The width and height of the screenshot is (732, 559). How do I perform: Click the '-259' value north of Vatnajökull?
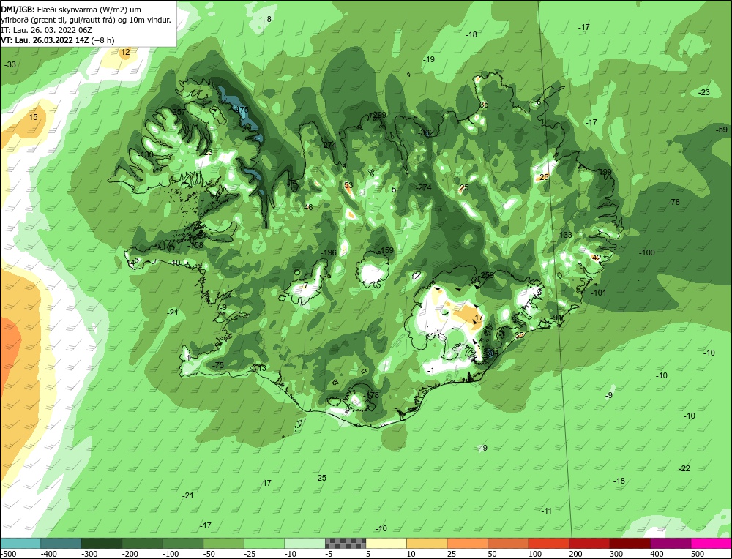(486, 275)
